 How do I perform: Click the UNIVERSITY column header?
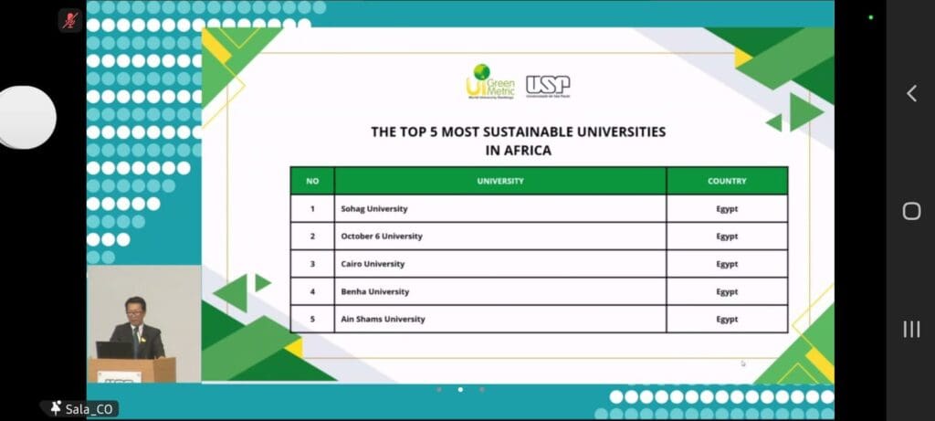500,181
